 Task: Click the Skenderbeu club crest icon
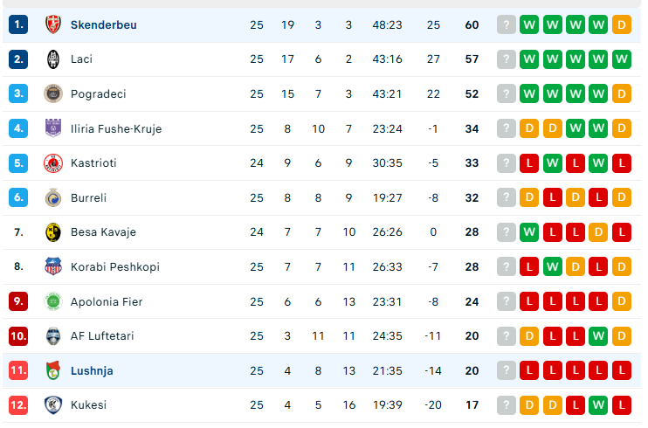click(53, 24)
